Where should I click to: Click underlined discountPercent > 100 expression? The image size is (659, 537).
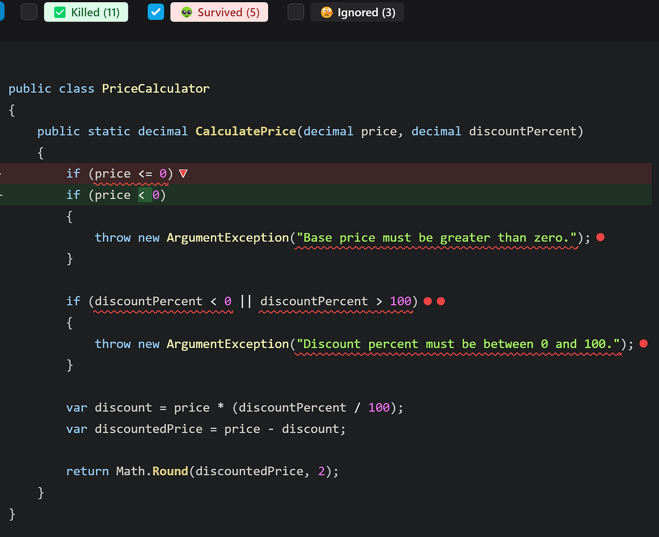pyautogui.click(x=336, y=301)
